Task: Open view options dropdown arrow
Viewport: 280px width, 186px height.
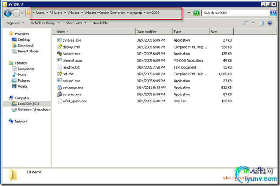Action: (253, 23)
